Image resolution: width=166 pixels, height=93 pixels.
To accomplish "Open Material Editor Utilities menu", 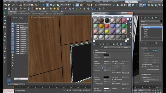I will click(121, 16).
